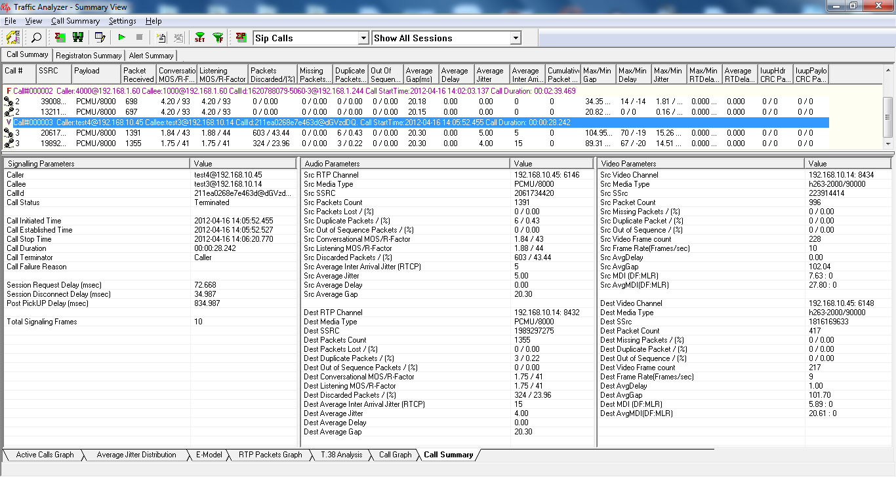Click the Post PickUP Delay (msec) row

coord(150,303)
